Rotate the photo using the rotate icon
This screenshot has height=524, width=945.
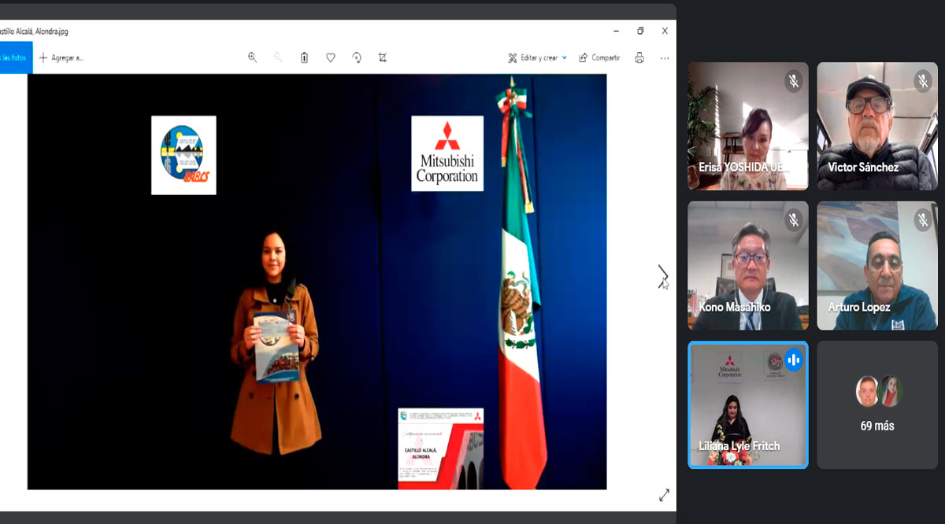coord(357,57)
